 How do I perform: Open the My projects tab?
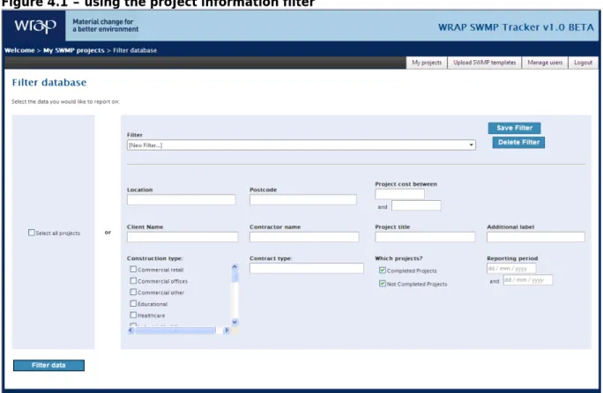pyautogui.click(x=427, y=63)
